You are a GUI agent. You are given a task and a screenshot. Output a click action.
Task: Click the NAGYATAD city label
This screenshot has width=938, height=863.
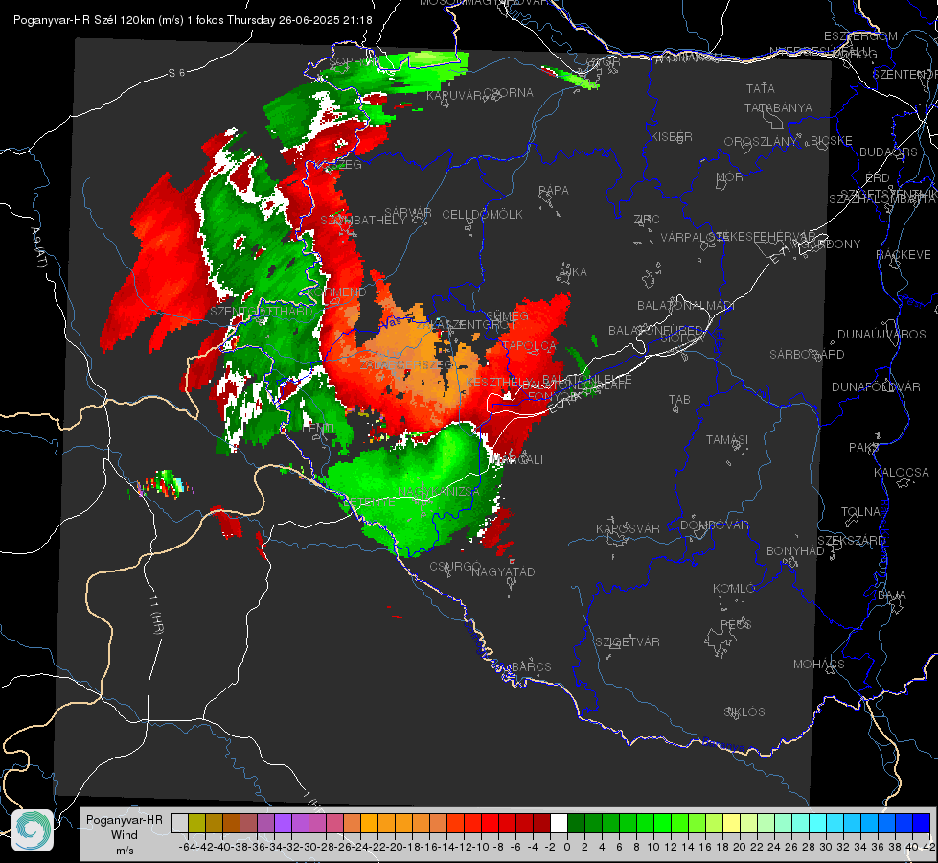click(x=503, y=571)
